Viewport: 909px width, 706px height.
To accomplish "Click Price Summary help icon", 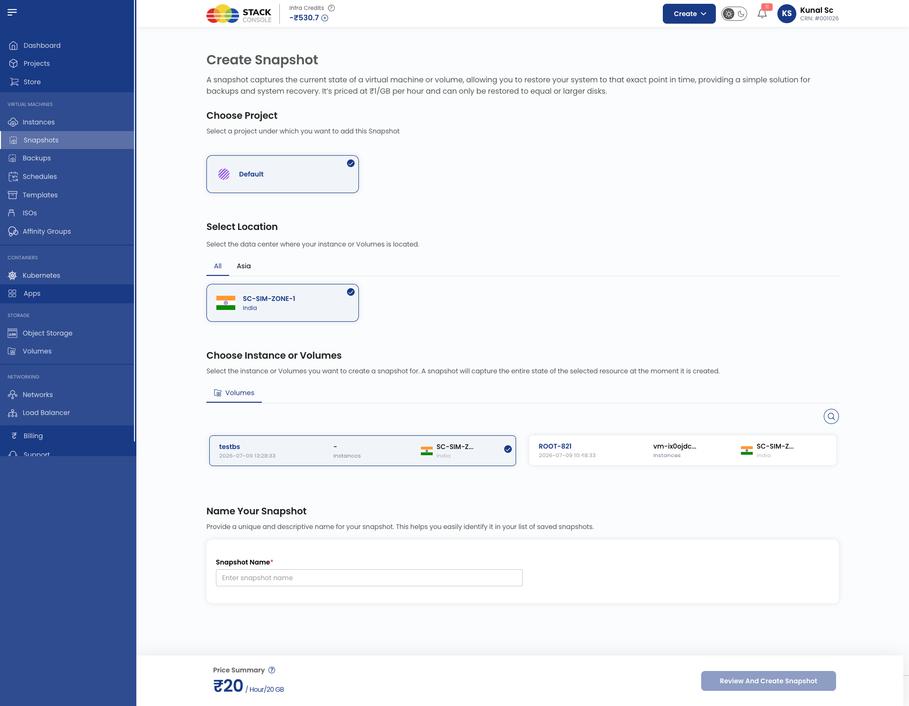I will [272, 670].
